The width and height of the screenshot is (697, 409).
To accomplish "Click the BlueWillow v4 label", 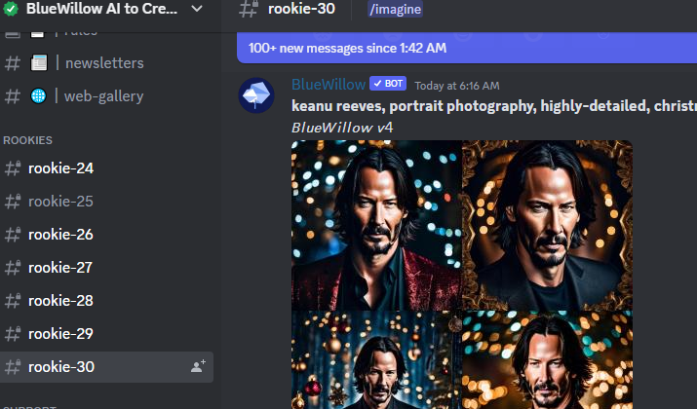I will coord(342,128).
